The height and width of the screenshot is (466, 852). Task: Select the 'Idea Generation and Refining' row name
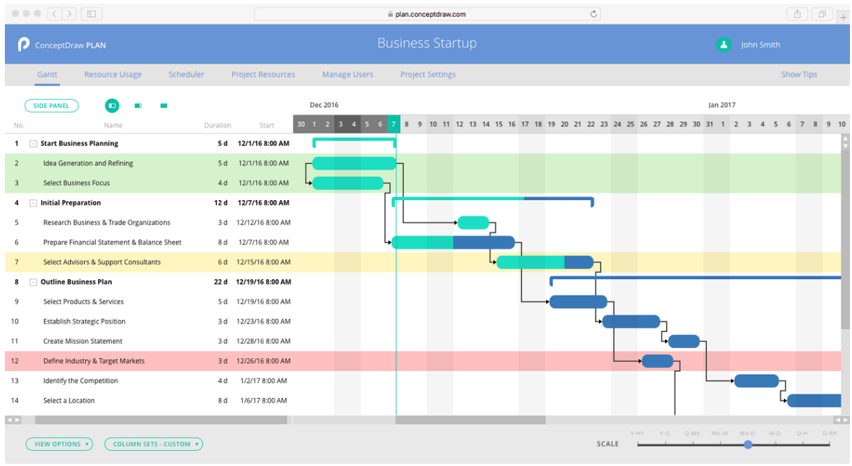click(x=88, y=163)
